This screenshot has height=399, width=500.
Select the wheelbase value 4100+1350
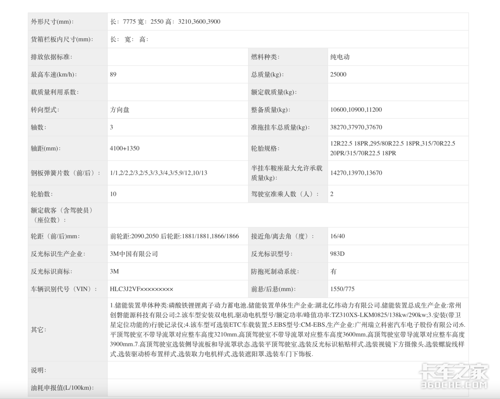[125, 148]
